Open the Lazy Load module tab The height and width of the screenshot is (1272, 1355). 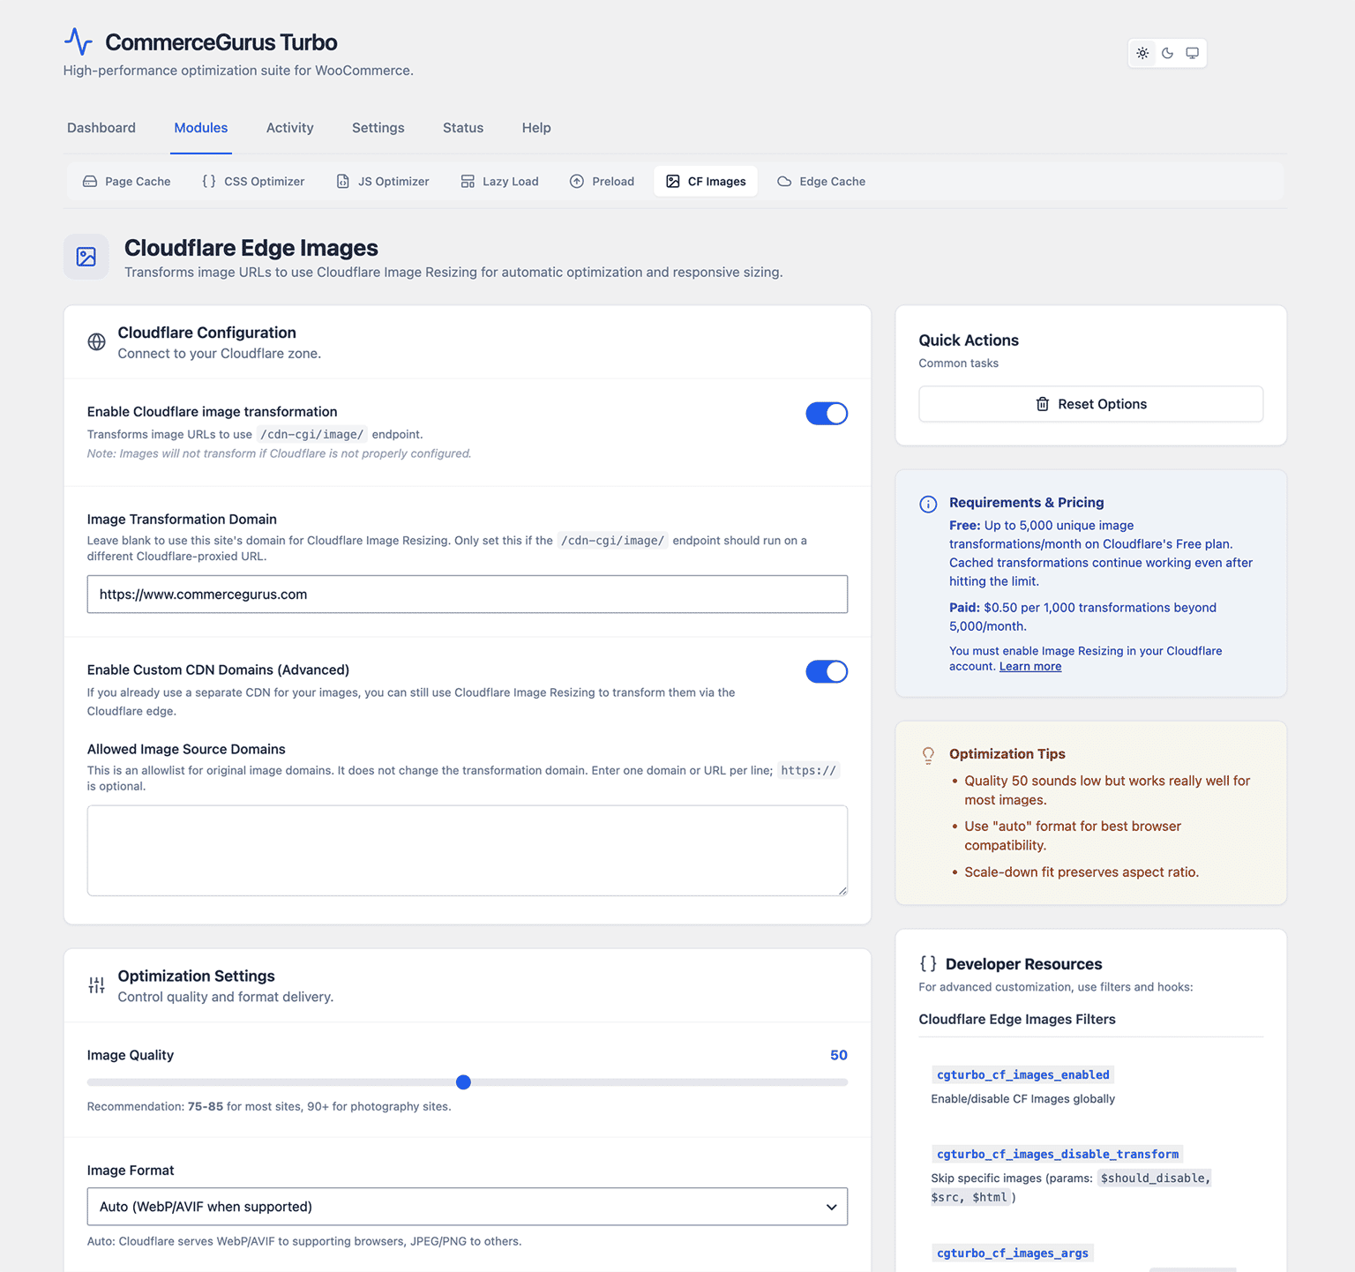coord(499,181)
